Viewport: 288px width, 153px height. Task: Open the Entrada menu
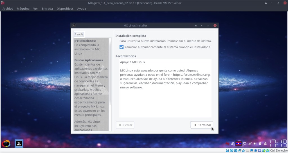47,9
